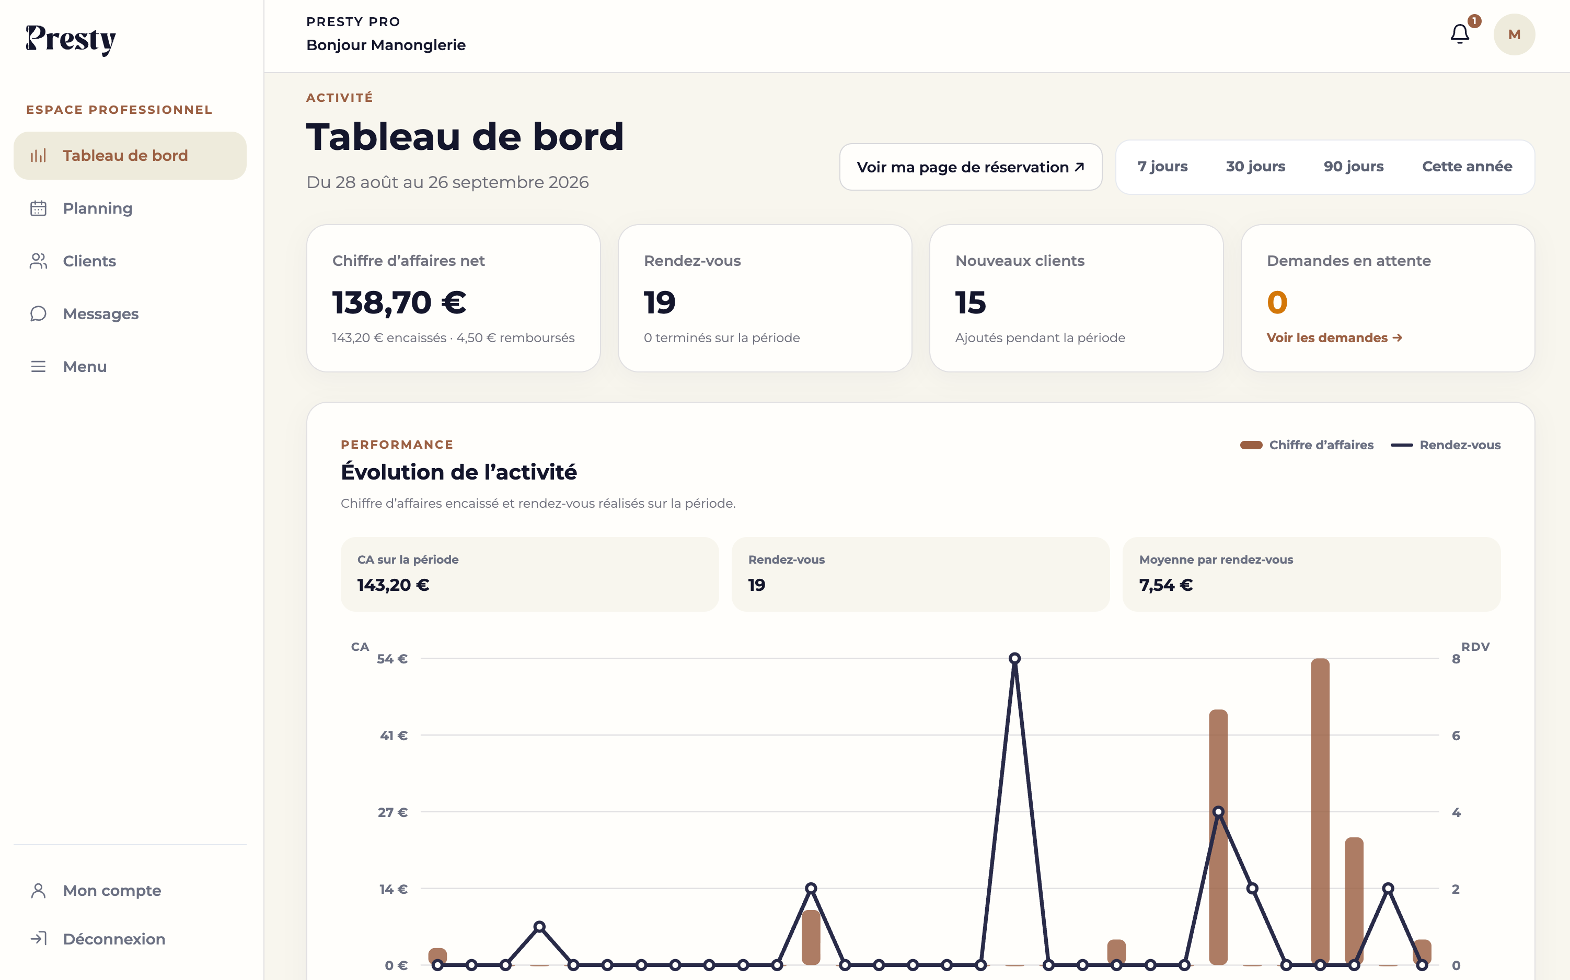Viewport: 1570px width, 980px height.
Task: Click the Demandes en attente 0 value
Action: tap(1277, 302)
